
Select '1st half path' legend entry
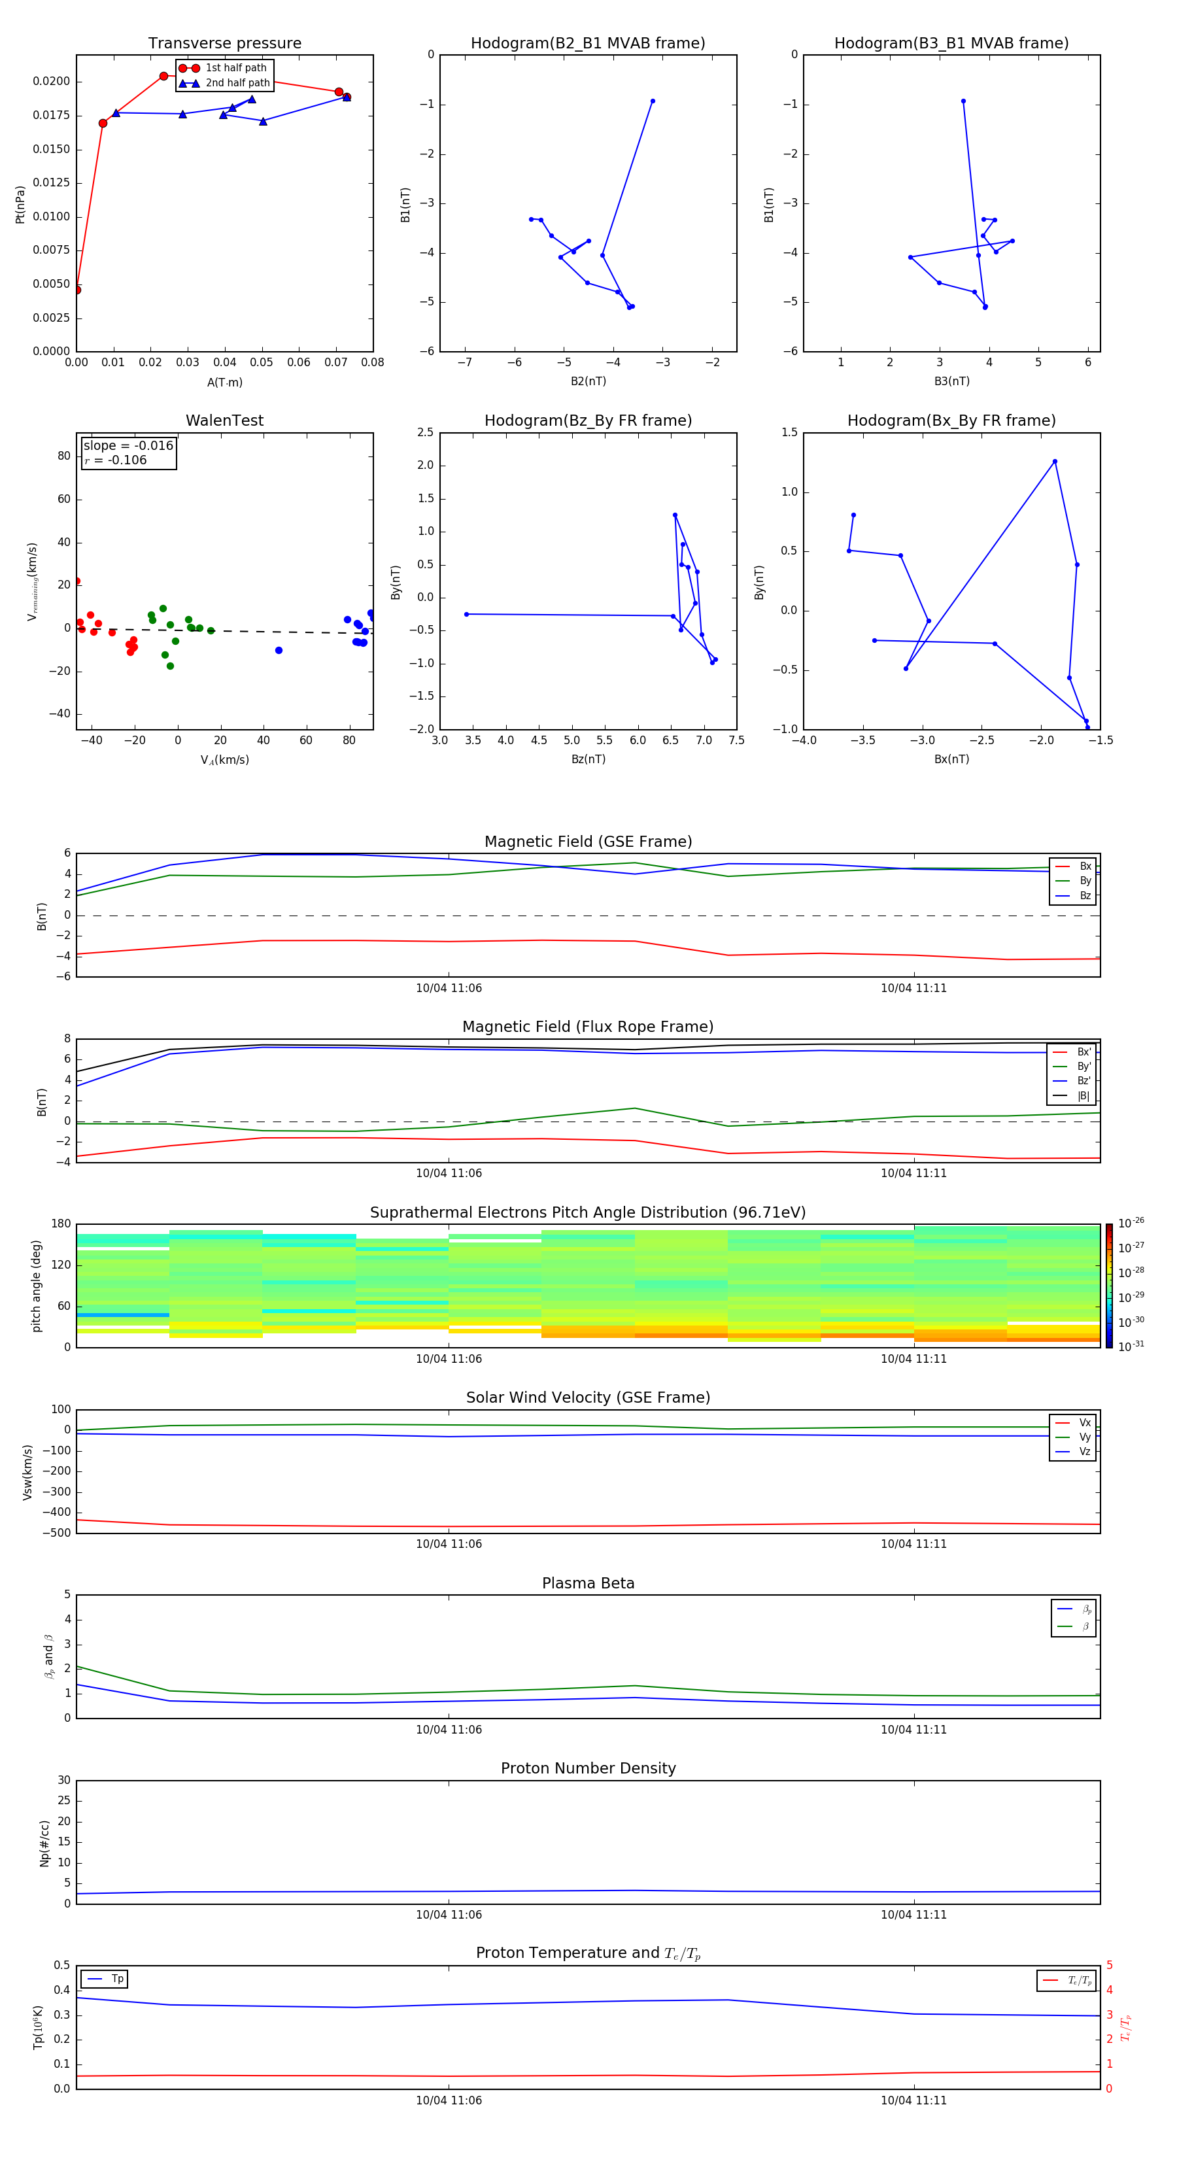point(224,68)
